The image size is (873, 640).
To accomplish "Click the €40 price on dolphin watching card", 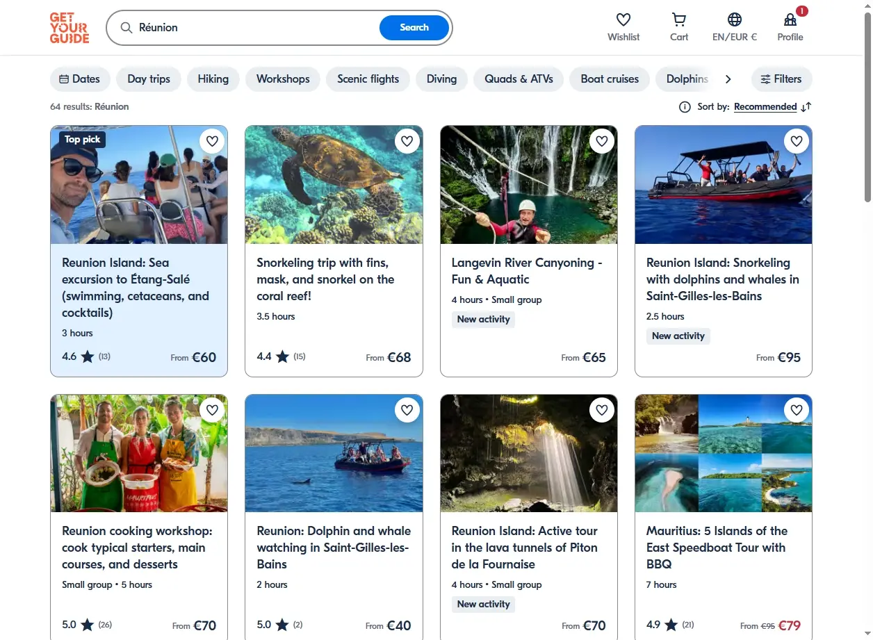I will [398, 625].
